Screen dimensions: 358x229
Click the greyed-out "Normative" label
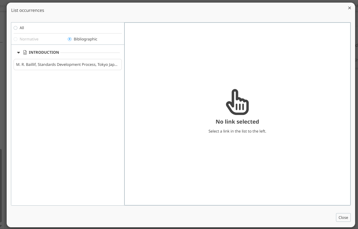29,39
